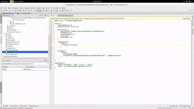The width and height of the screenshot is (194, 109).
Task: Click the Build Variants panel gear icon
Action: [45, 61]
